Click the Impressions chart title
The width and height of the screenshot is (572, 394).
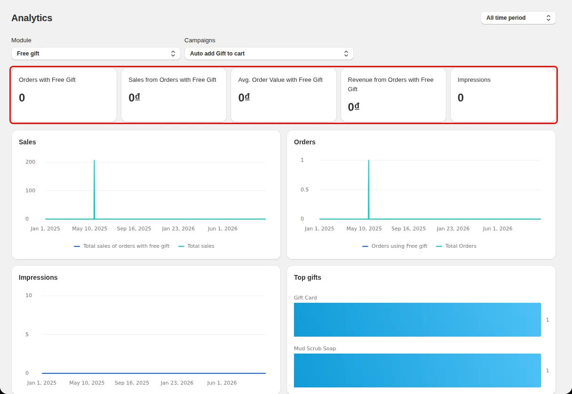(x=38, y=277)
